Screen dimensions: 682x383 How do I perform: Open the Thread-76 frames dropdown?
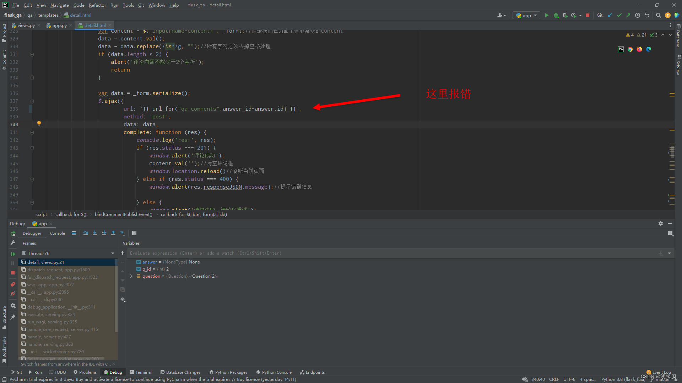pos(112,253)
